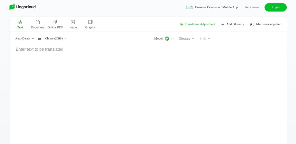The height and width of the screenshot is (144, 296).
Task: Open Browser Extension / Mobile App link
Action: (x=216, y=7)
